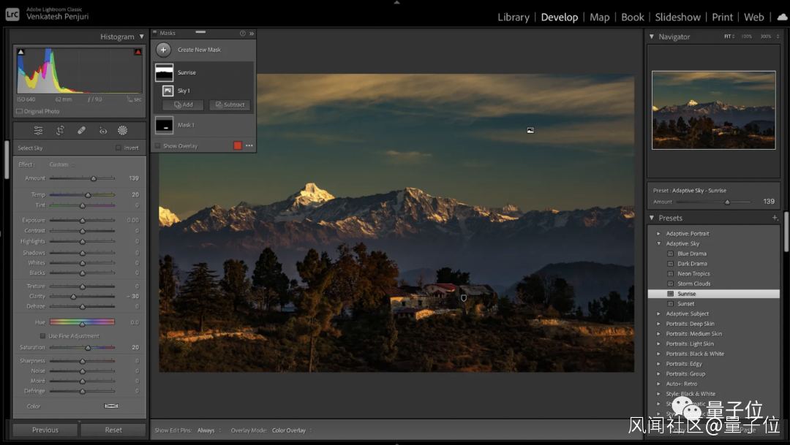Image resolution: width=790 pixels, height=445 pixels.
Task: Select the Healing tool icon
Action: pos(81,131)
